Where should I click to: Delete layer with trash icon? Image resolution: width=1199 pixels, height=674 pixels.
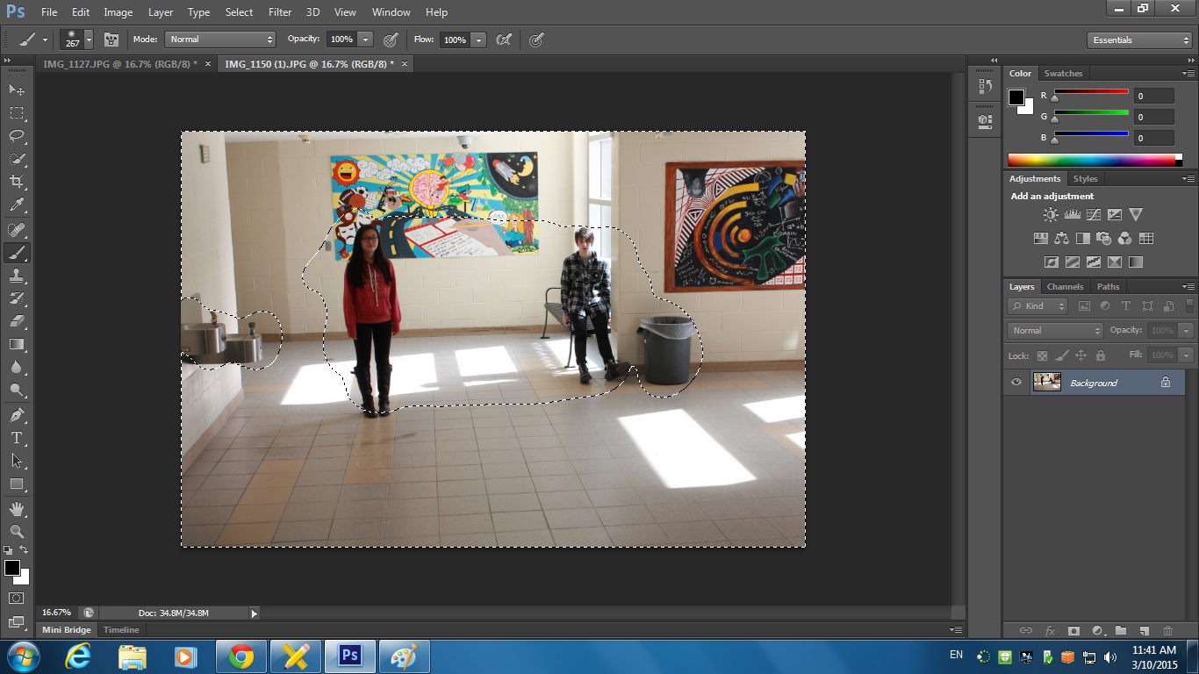tap(1167, 630)
